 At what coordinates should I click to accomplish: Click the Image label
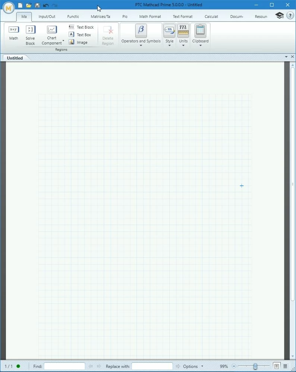(82, 42)
